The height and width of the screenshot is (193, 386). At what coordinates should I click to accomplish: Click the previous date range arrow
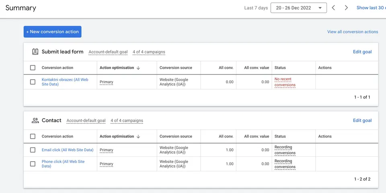(x=333, y=8)
